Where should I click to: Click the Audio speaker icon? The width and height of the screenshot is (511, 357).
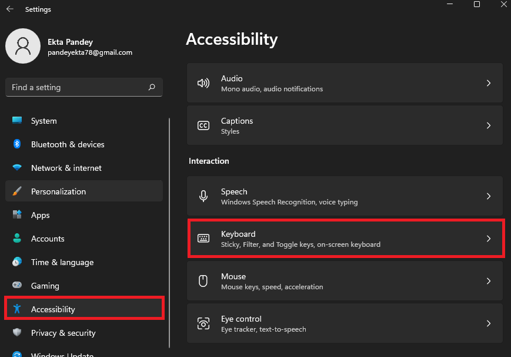[x=203, y=83]
